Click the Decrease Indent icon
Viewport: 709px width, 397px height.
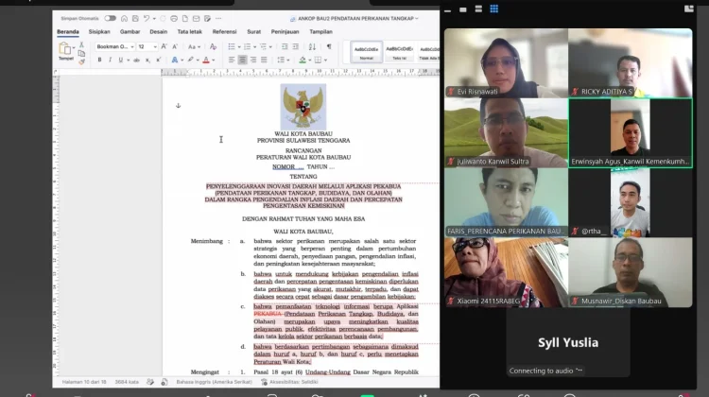click(285, 46)
